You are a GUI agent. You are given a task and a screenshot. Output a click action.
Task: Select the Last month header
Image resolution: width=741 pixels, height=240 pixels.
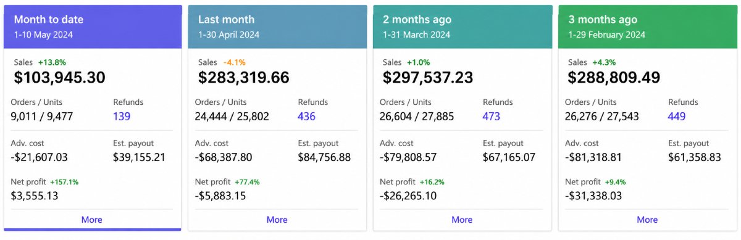tap(277, 27)
